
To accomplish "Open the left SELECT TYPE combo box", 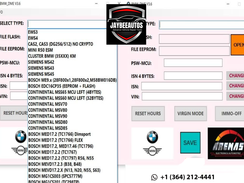I will [x=72, y=24].
